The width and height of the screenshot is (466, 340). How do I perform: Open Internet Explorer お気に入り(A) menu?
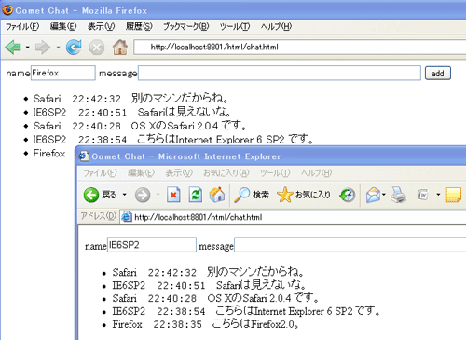click(226, 173)
